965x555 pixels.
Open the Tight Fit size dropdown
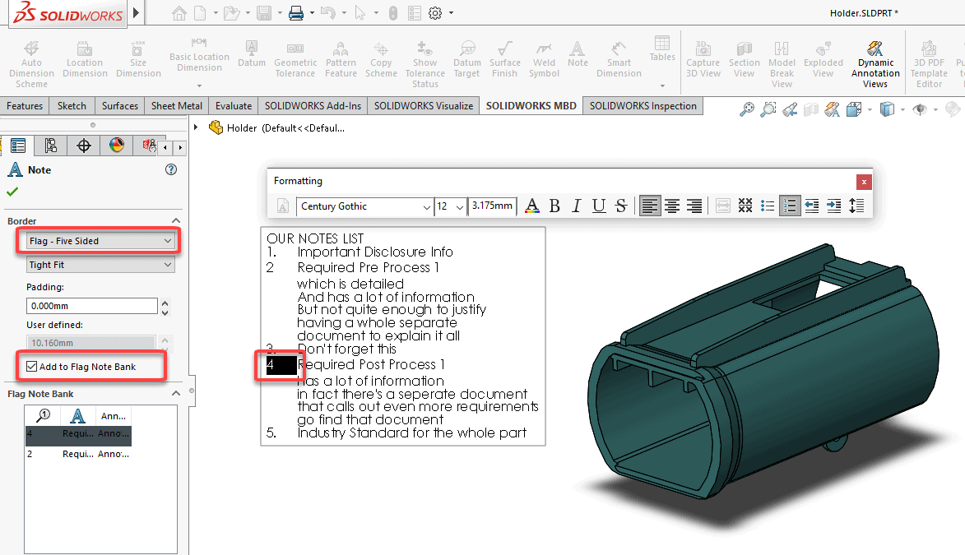(x=100, y=266)
